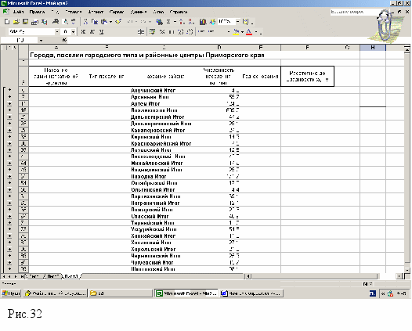Open paste options dropdown arrow
This screenshot has width=412, height=331.
pyautogui.click(x=110, y=22)
